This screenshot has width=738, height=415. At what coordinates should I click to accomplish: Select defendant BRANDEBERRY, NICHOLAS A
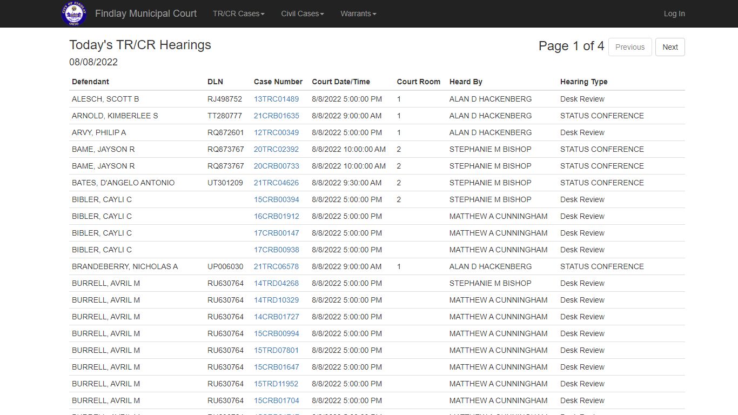125,266
